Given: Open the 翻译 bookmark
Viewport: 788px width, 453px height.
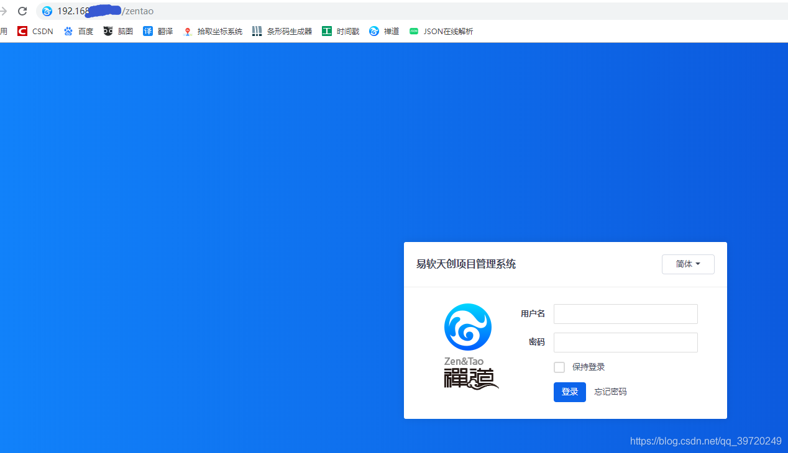Looking at the screenshot, I should [x=158, y=31].
